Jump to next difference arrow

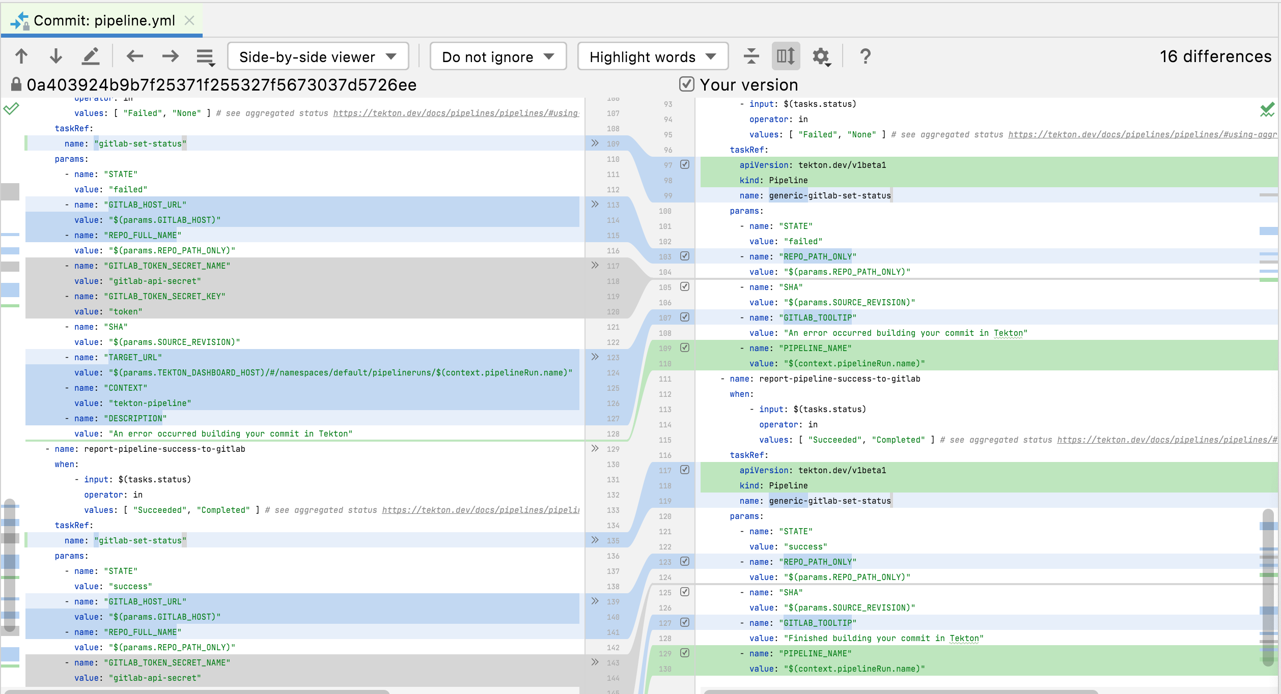pyautogui.click(x=55, y=56)
